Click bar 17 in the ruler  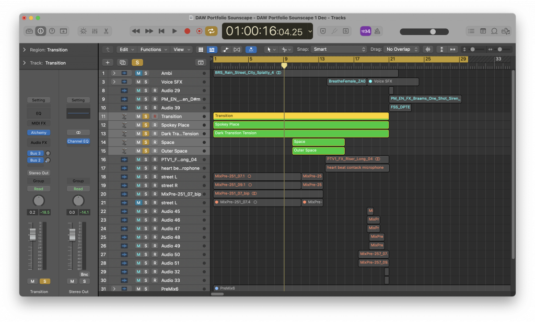click(357, 59)
